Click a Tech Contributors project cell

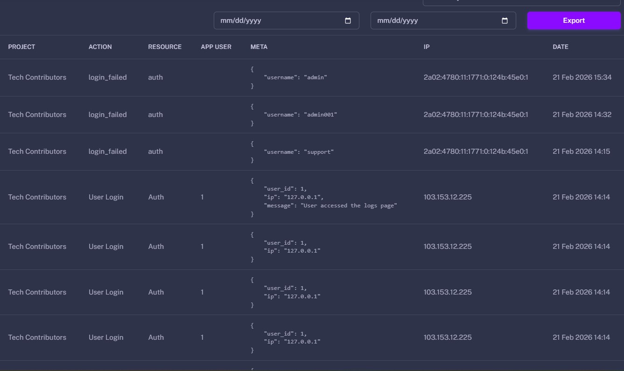tap(37, 77)
